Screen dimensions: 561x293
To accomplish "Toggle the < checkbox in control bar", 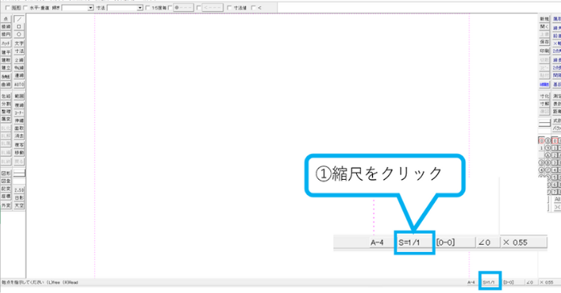I will [x=254, y=7].
